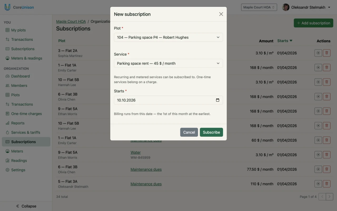337x211 pixels.
Task: Click the Readings sidebar icon
Action: point(7,161)
